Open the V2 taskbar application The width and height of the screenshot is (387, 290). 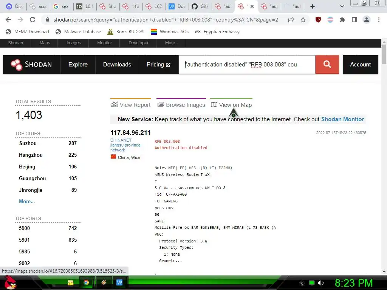119,282
